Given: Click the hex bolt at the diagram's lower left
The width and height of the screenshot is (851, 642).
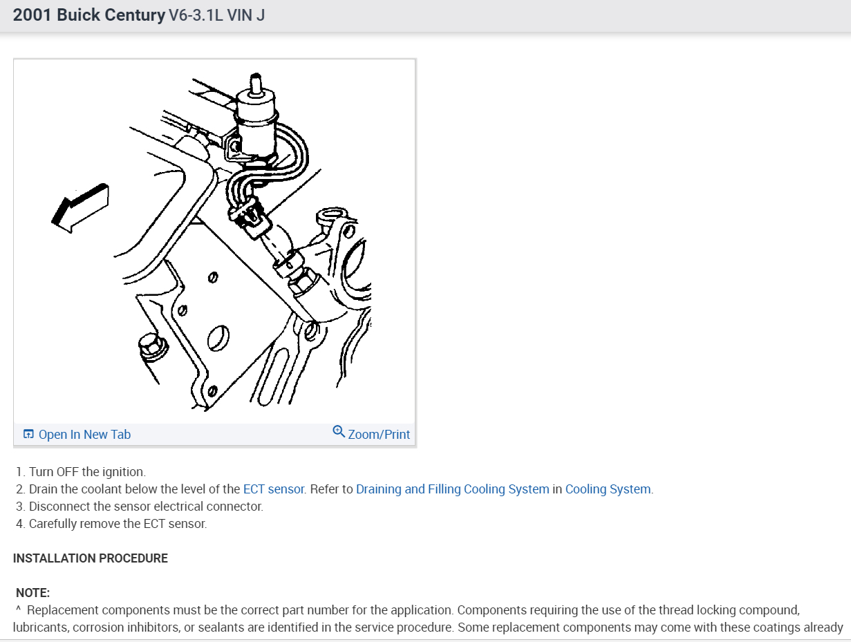Looking at the screenshot, I should [151, 346].
